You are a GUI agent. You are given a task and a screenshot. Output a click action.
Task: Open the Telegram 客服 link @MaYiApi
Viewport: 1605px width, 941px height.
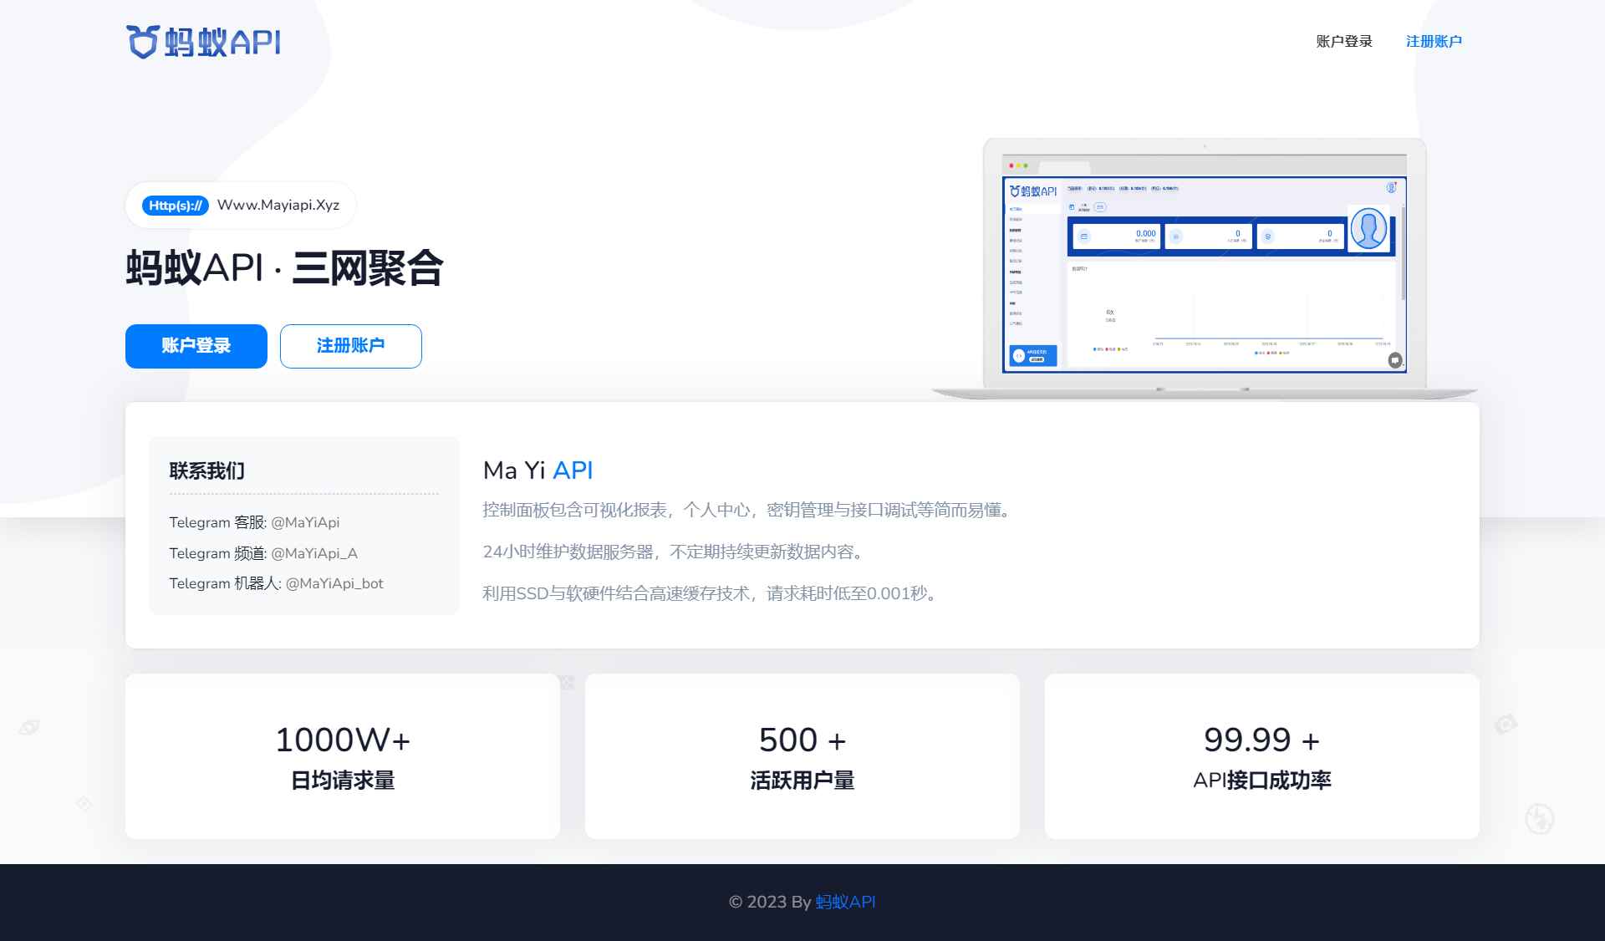pyautogui.click(x=306, y=522)
